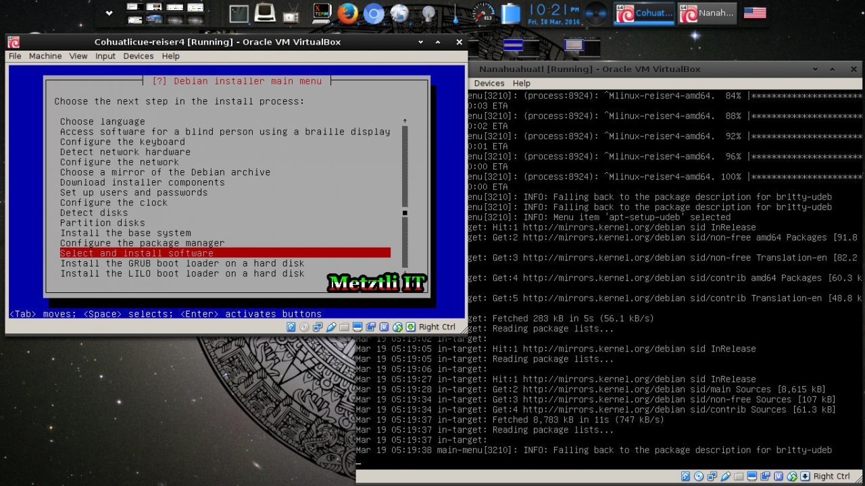Click optical drive icon in Nanahuahuatl status bar
Image resolution: width=865 pixels, height=486 pixels.
point(699,476)
